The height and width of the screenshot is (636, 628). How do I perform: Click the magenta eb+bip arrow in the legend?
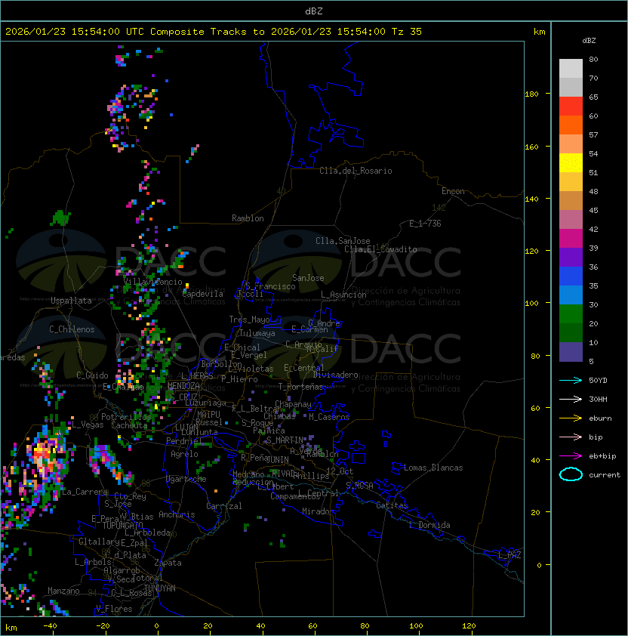pyautogui.click(x=571, y=456)
